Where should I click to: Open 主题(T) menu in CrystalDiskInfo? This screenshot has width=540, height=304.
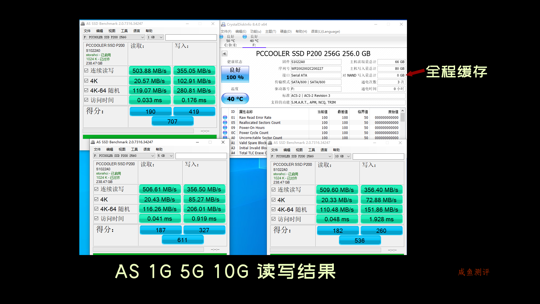pyautogui.click(x=271, y=32)
